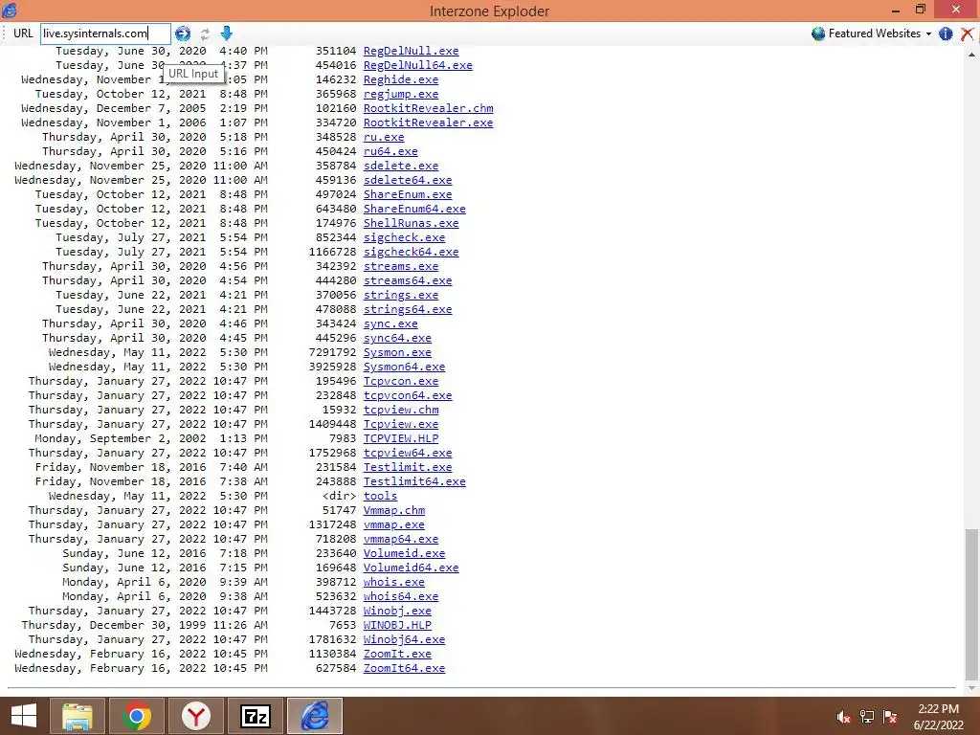
Task: Open File Explorer from taskbar
Action: [x=77, y=716]
